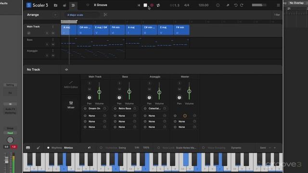Solo the Main Track mixer channel
The image size is (308, 173).
90,83
